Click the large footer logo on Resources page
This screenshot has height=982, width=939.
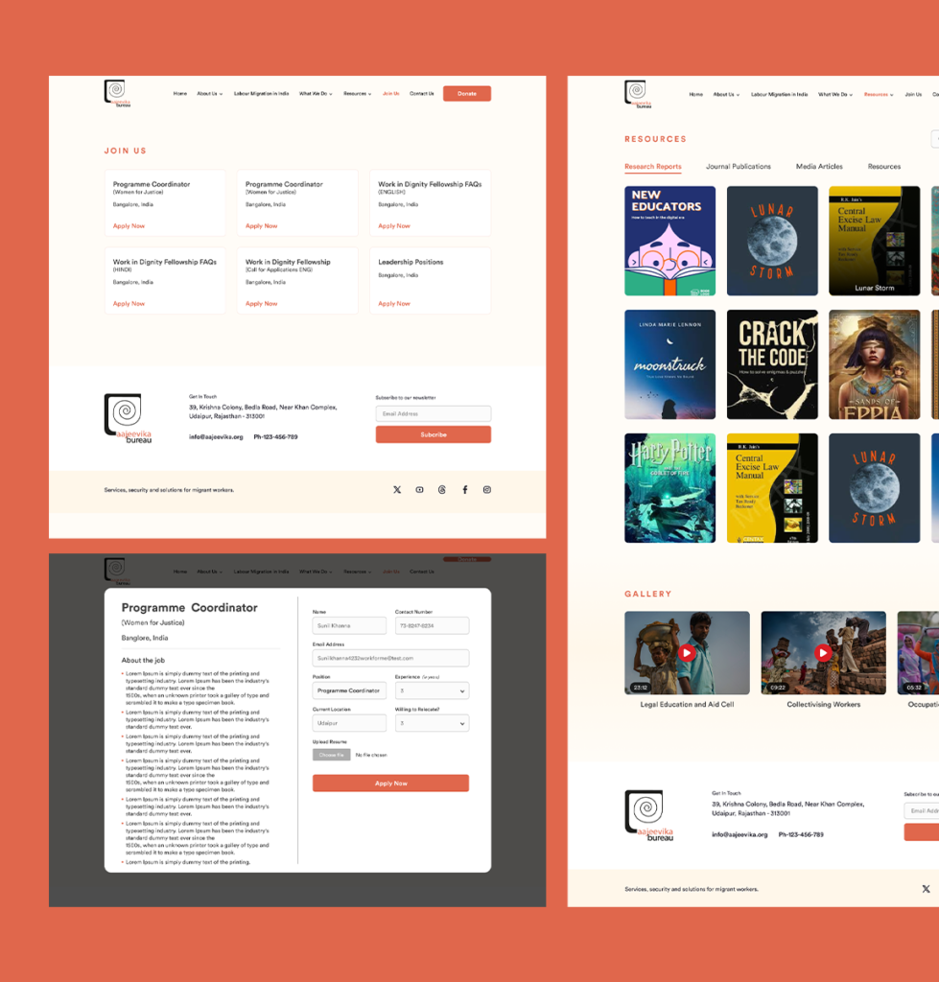649,815
